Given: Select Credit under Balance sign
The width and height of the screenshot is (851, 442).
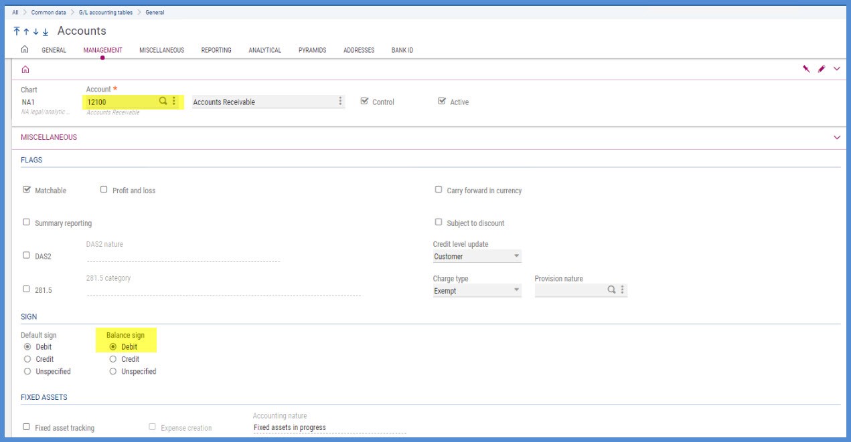Looking at the screenshot, I should [113, 359].
